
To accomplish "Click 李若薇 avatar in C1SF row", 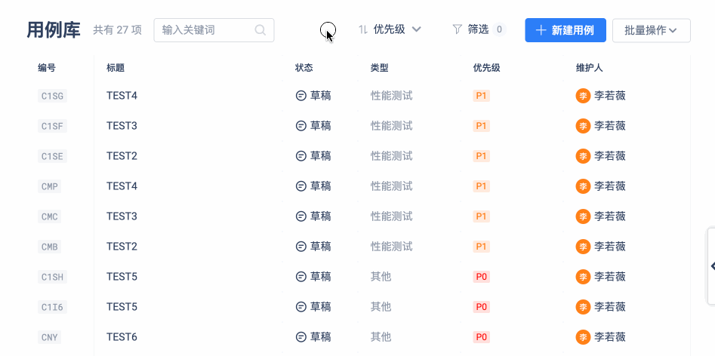I will [583, 126].
